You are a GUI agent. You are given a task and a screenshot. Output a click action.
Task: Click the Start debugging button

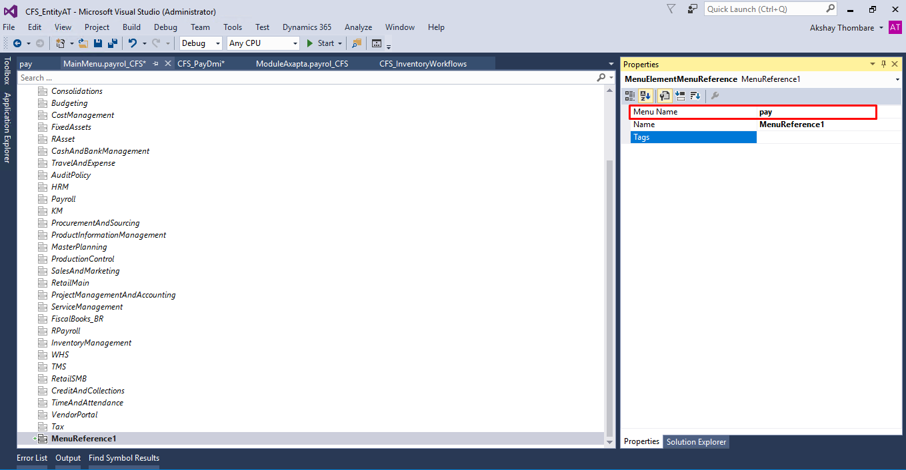pyautogui.click(x=320, y=43)
